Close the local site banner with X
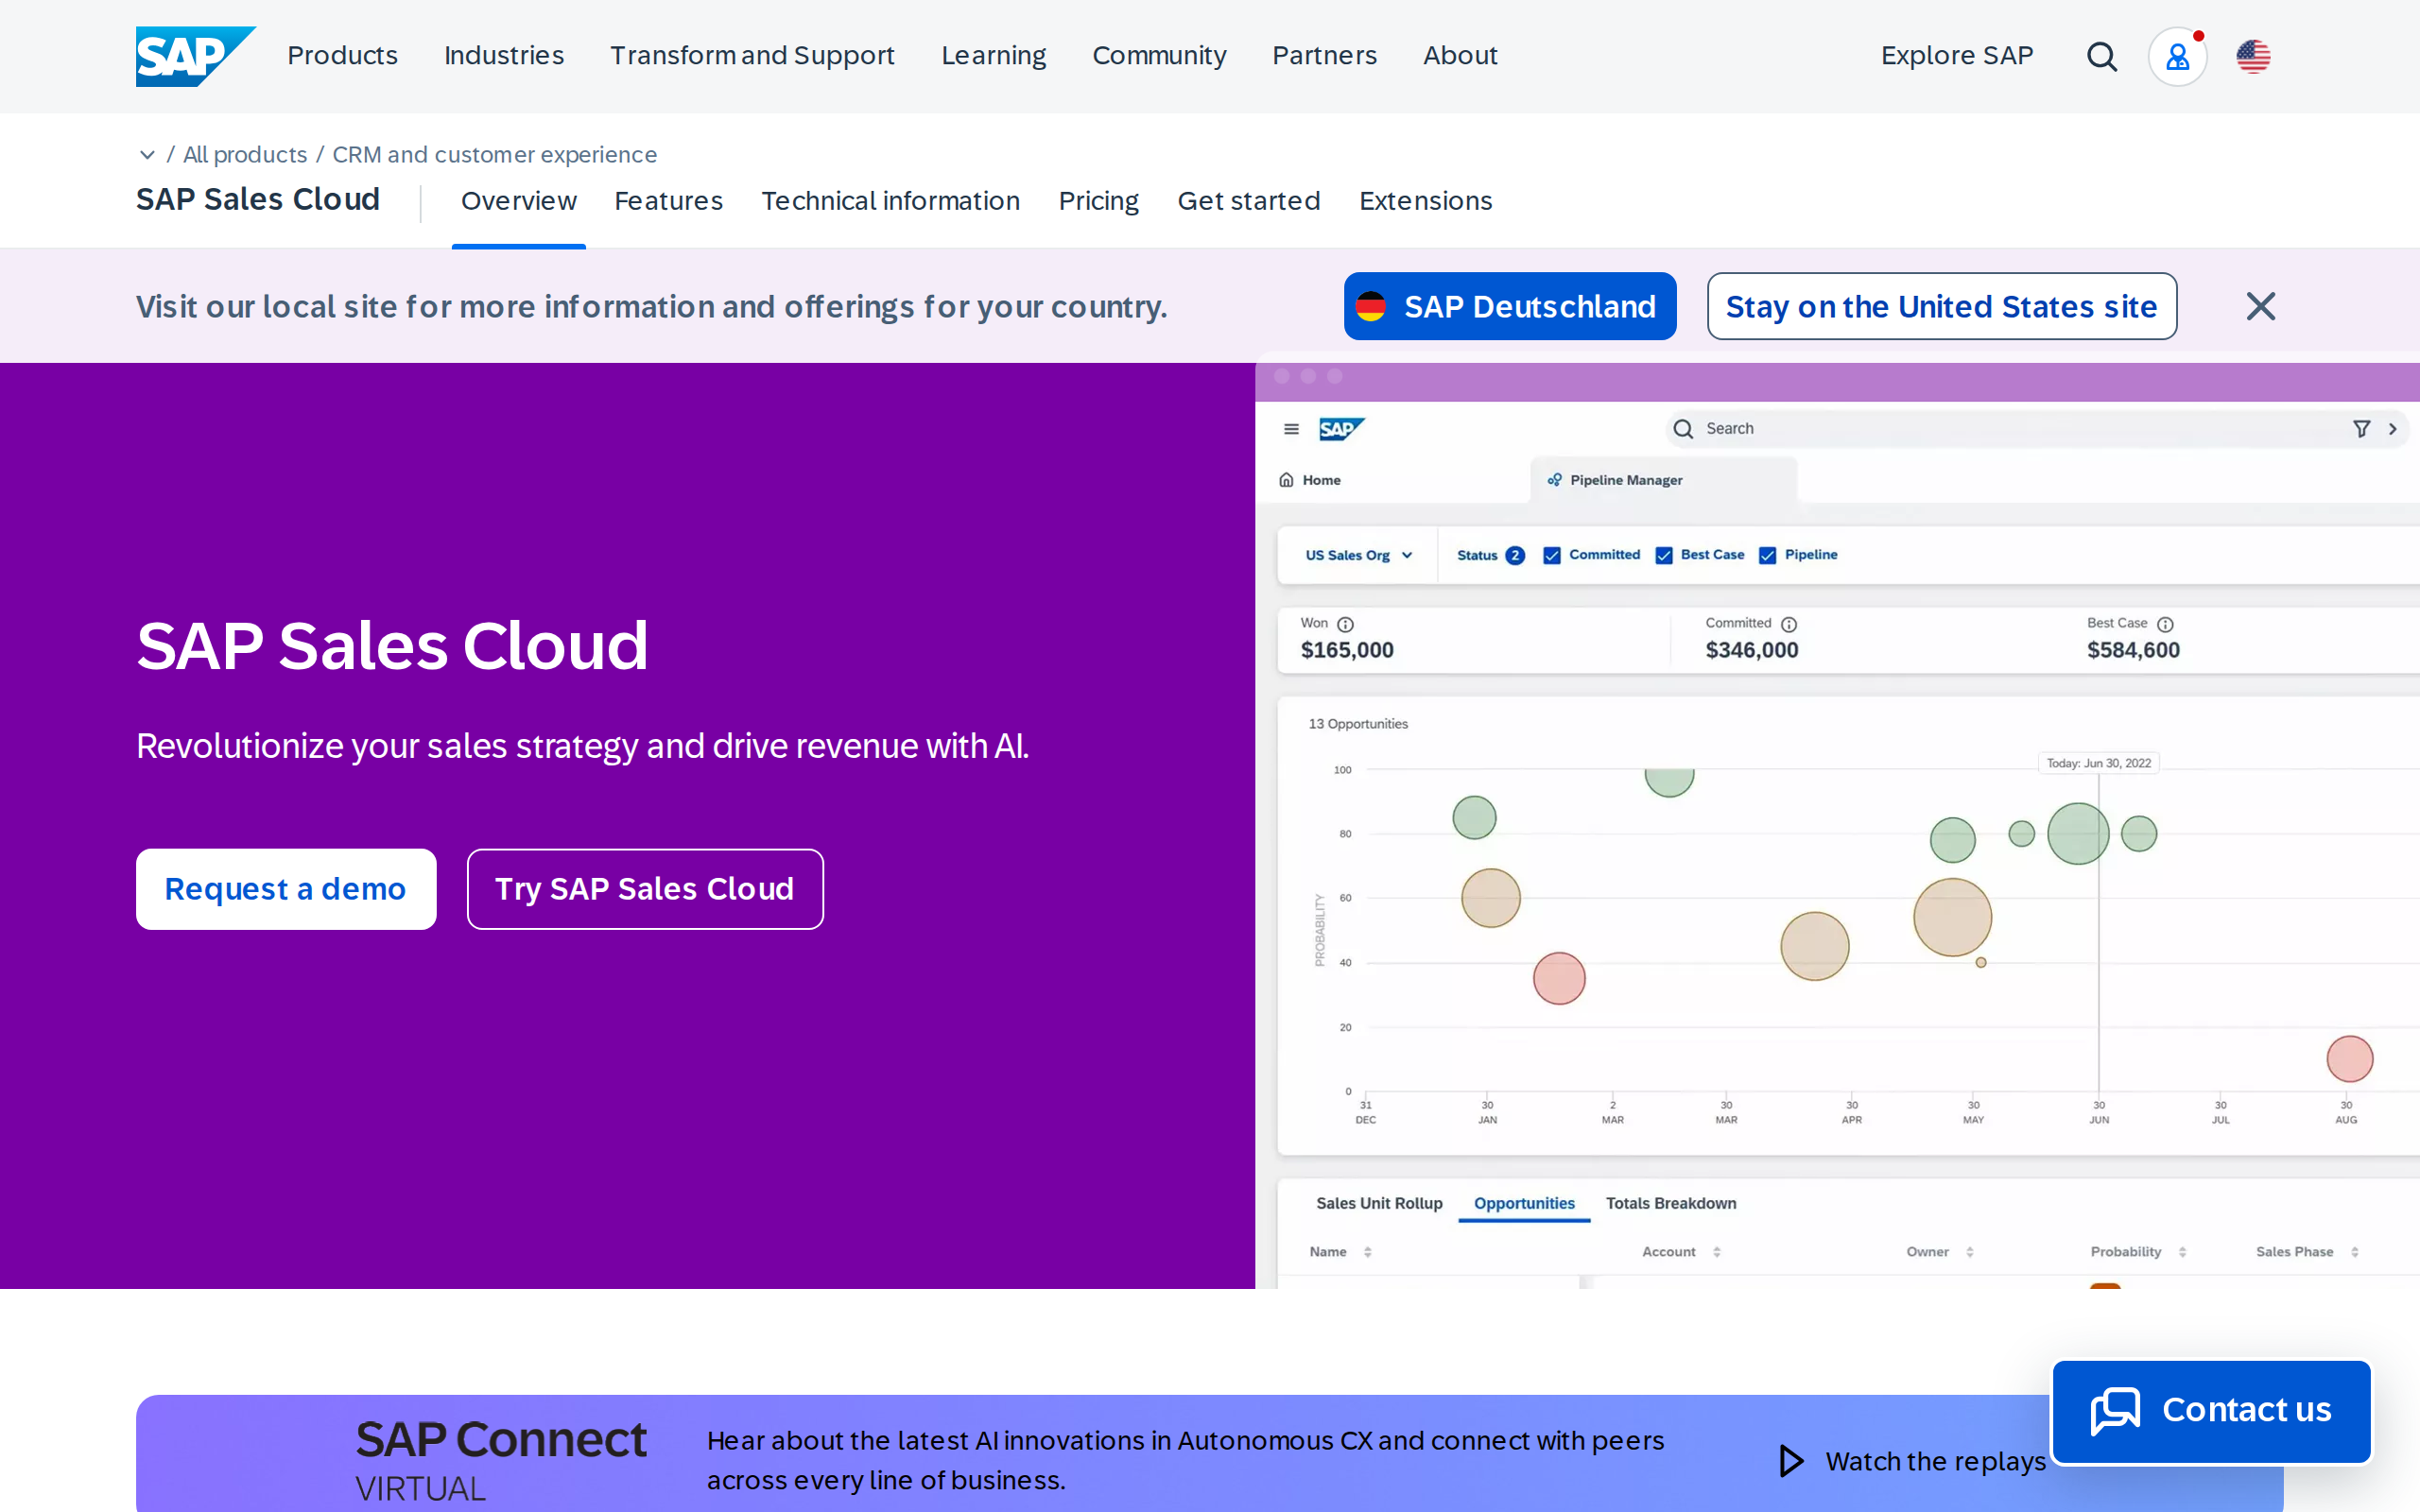 (x=2260, y=306)
